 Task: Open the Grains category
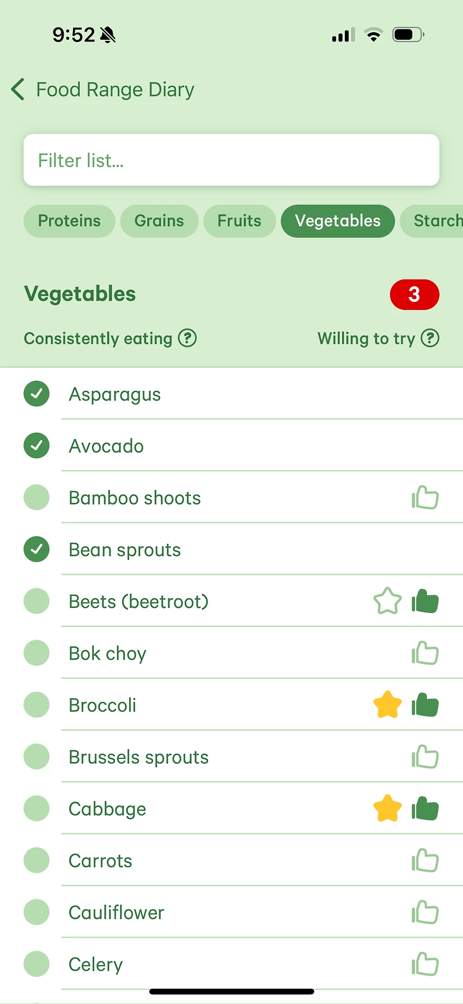159,221
